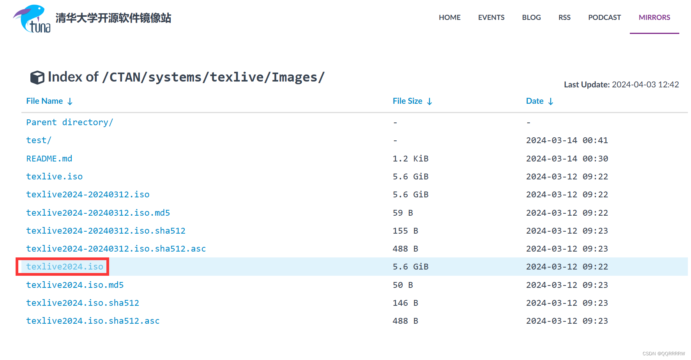This screenshot has height=360, width=691.
Task: Click the 5.6 GiB size in texlive2024.iso row
Action: coord(410,267)
